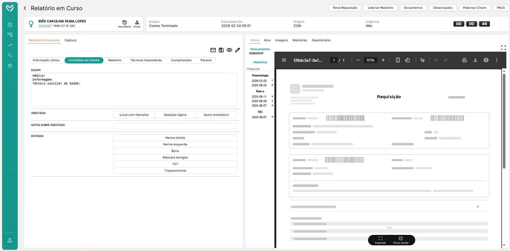Open the Informação clínica section

coord(46,60)
